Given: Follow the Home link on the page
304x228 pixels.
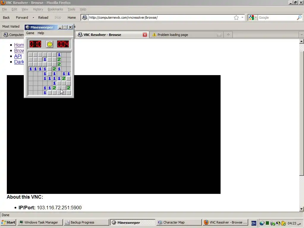Looking at the screenshot, I should (x=19, y=45).
